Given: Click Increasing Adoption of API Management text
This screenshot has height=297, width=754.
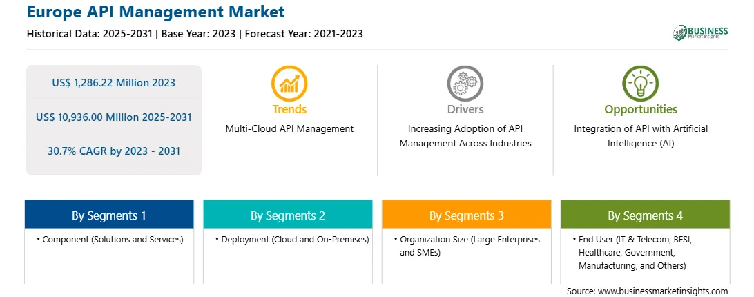Looking at the screenshot, I should click(465, 136).
